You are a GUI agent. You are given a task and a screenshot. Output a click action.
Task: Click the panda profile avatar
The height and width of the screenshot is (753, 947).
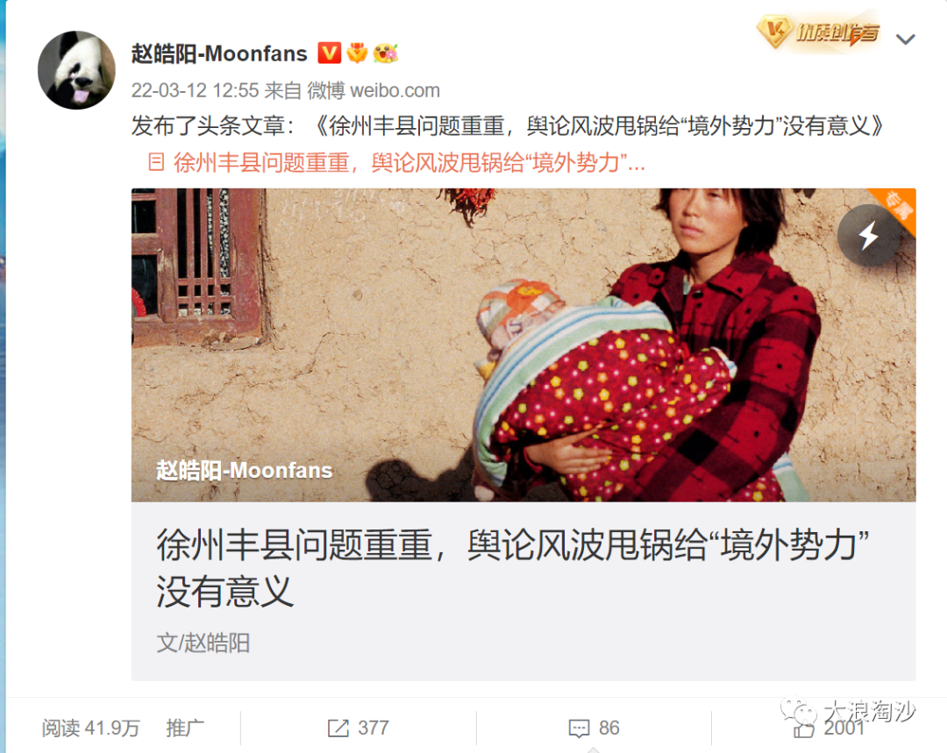(x=76, y=70)
